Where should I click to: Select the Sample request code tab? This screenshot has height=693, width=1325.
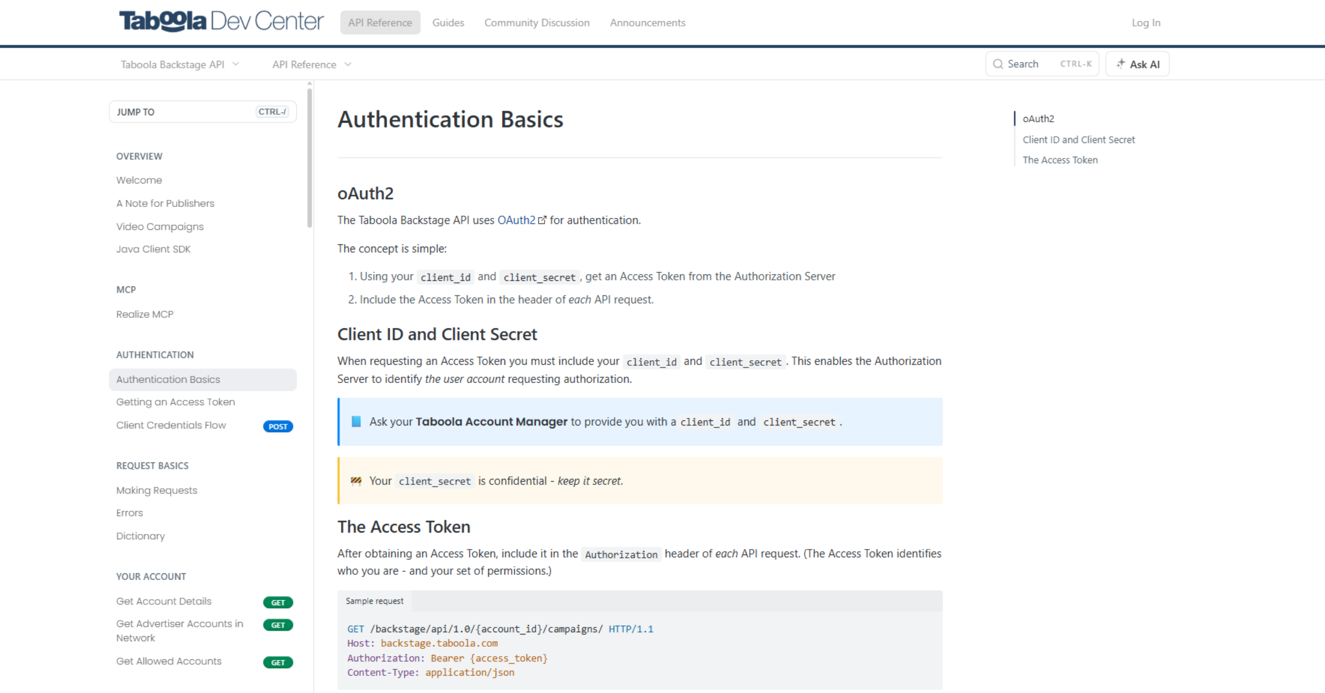[374, 601]
